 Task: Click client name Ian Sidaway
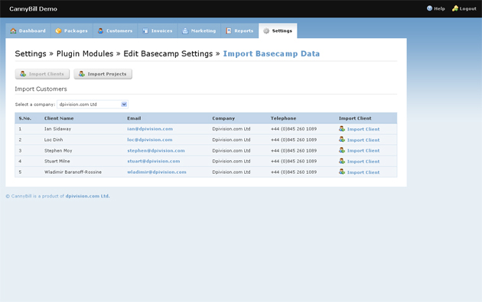(x=57, y=129)
